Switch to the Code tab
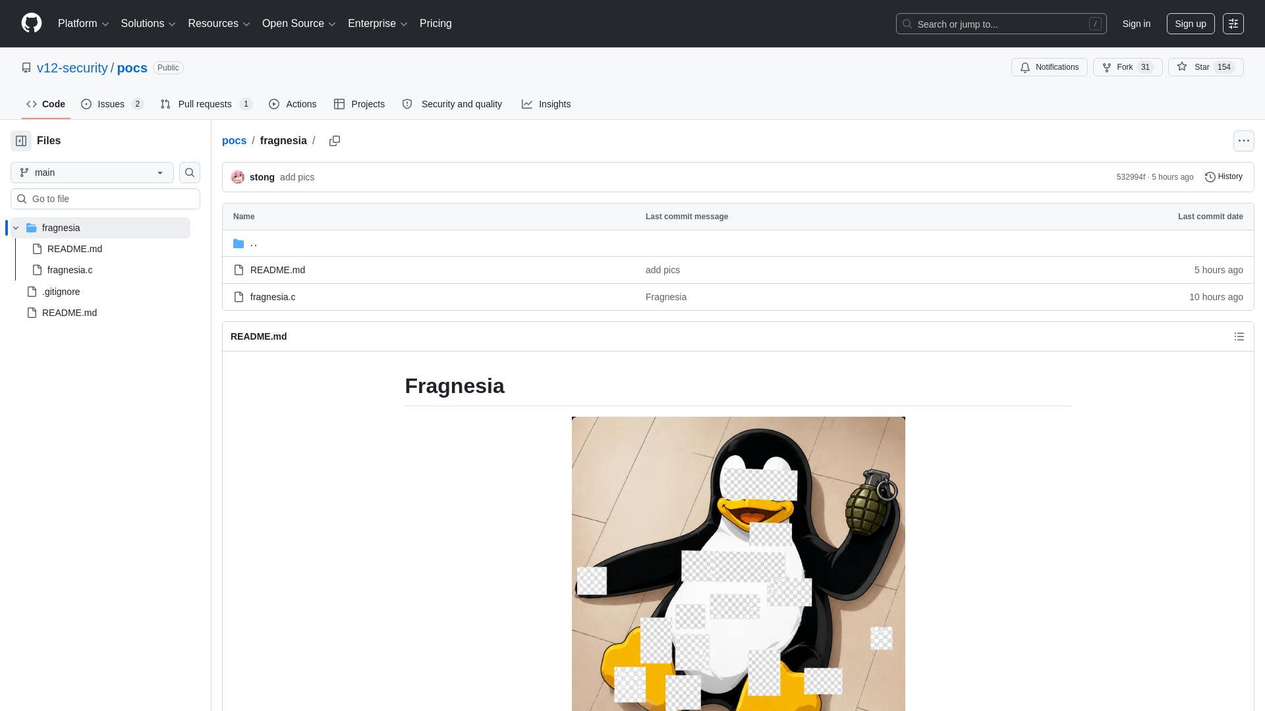The image size is (1265, 711). 46,104
